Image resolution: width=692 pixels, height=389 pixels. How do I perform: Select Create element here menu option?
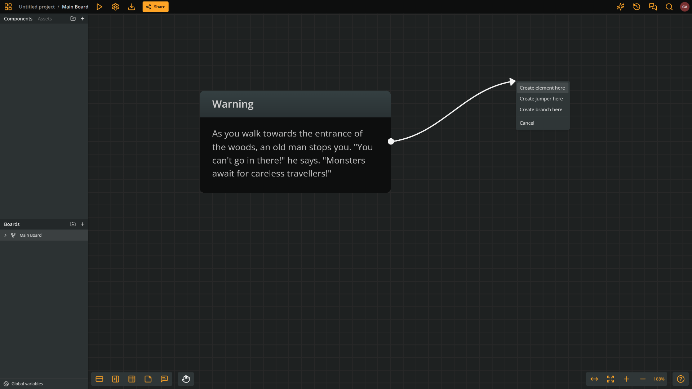[x=542, y=88]
